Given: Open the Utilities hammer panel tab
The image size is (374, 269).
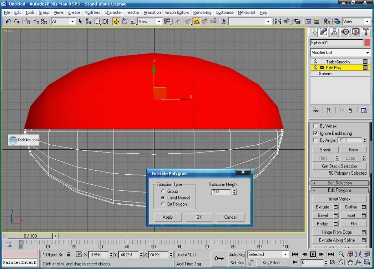Looking at the screenshot, I should pos(366,32).
